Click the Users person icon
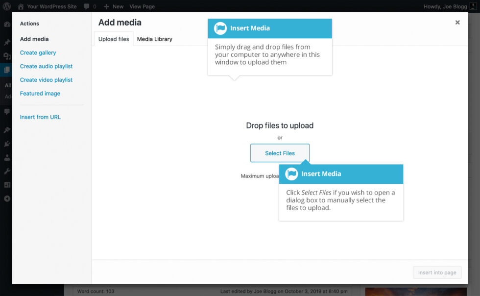The image size is (480, 296). coord(6,157)
